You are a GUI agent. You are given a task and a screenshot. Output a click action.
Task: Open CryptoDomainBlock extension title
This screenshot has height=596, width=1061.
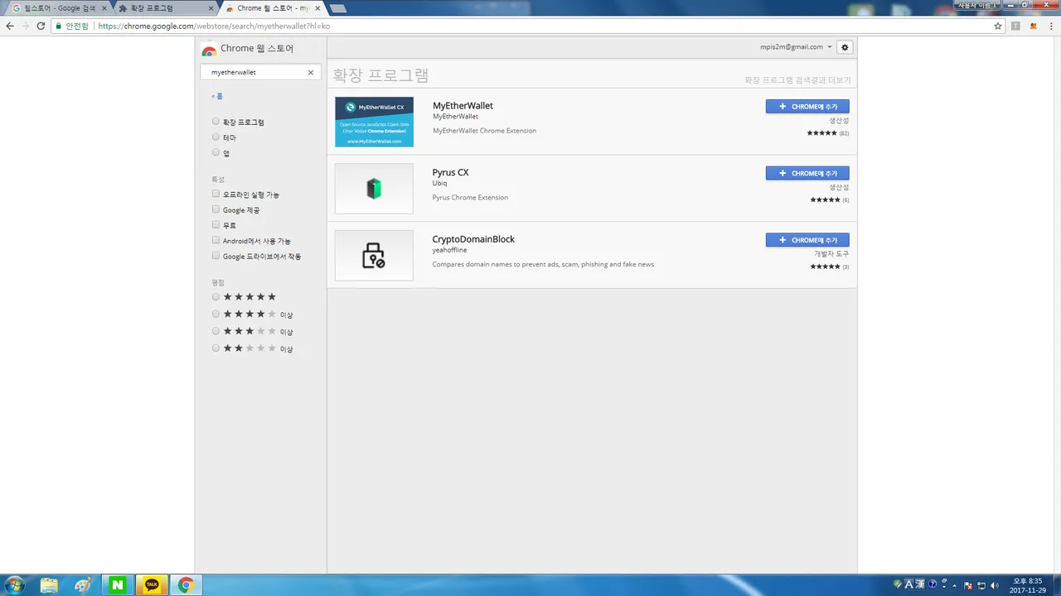tap(473, 239)
